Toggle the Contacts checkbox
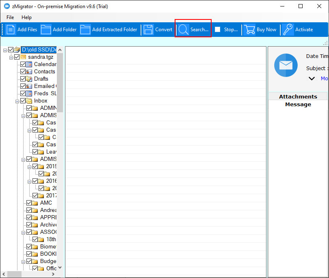Screen dimensions: 329x278 pos(23,72)
